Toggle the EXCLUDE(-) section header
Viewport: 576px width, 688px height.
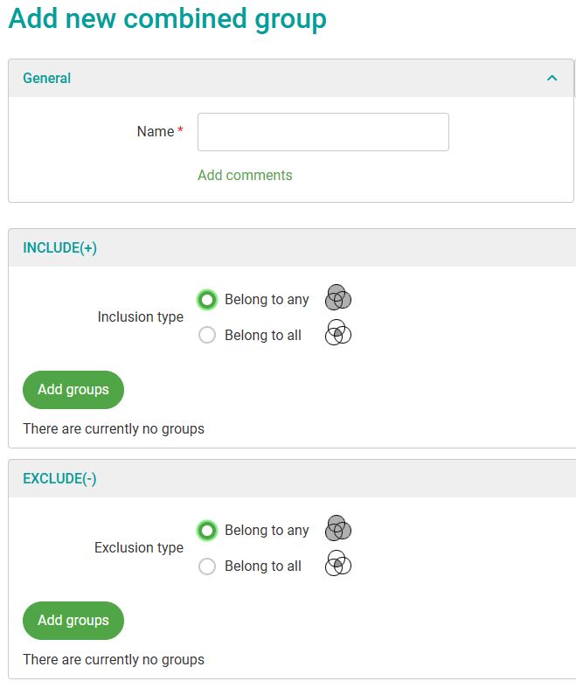click(x=59, y=479)
